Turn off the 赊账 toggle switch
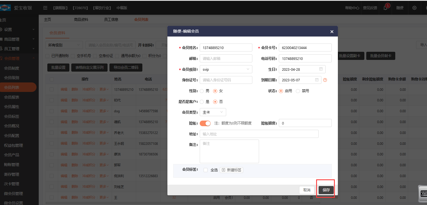This screenshot has width=427, height=205. [205, 123]
